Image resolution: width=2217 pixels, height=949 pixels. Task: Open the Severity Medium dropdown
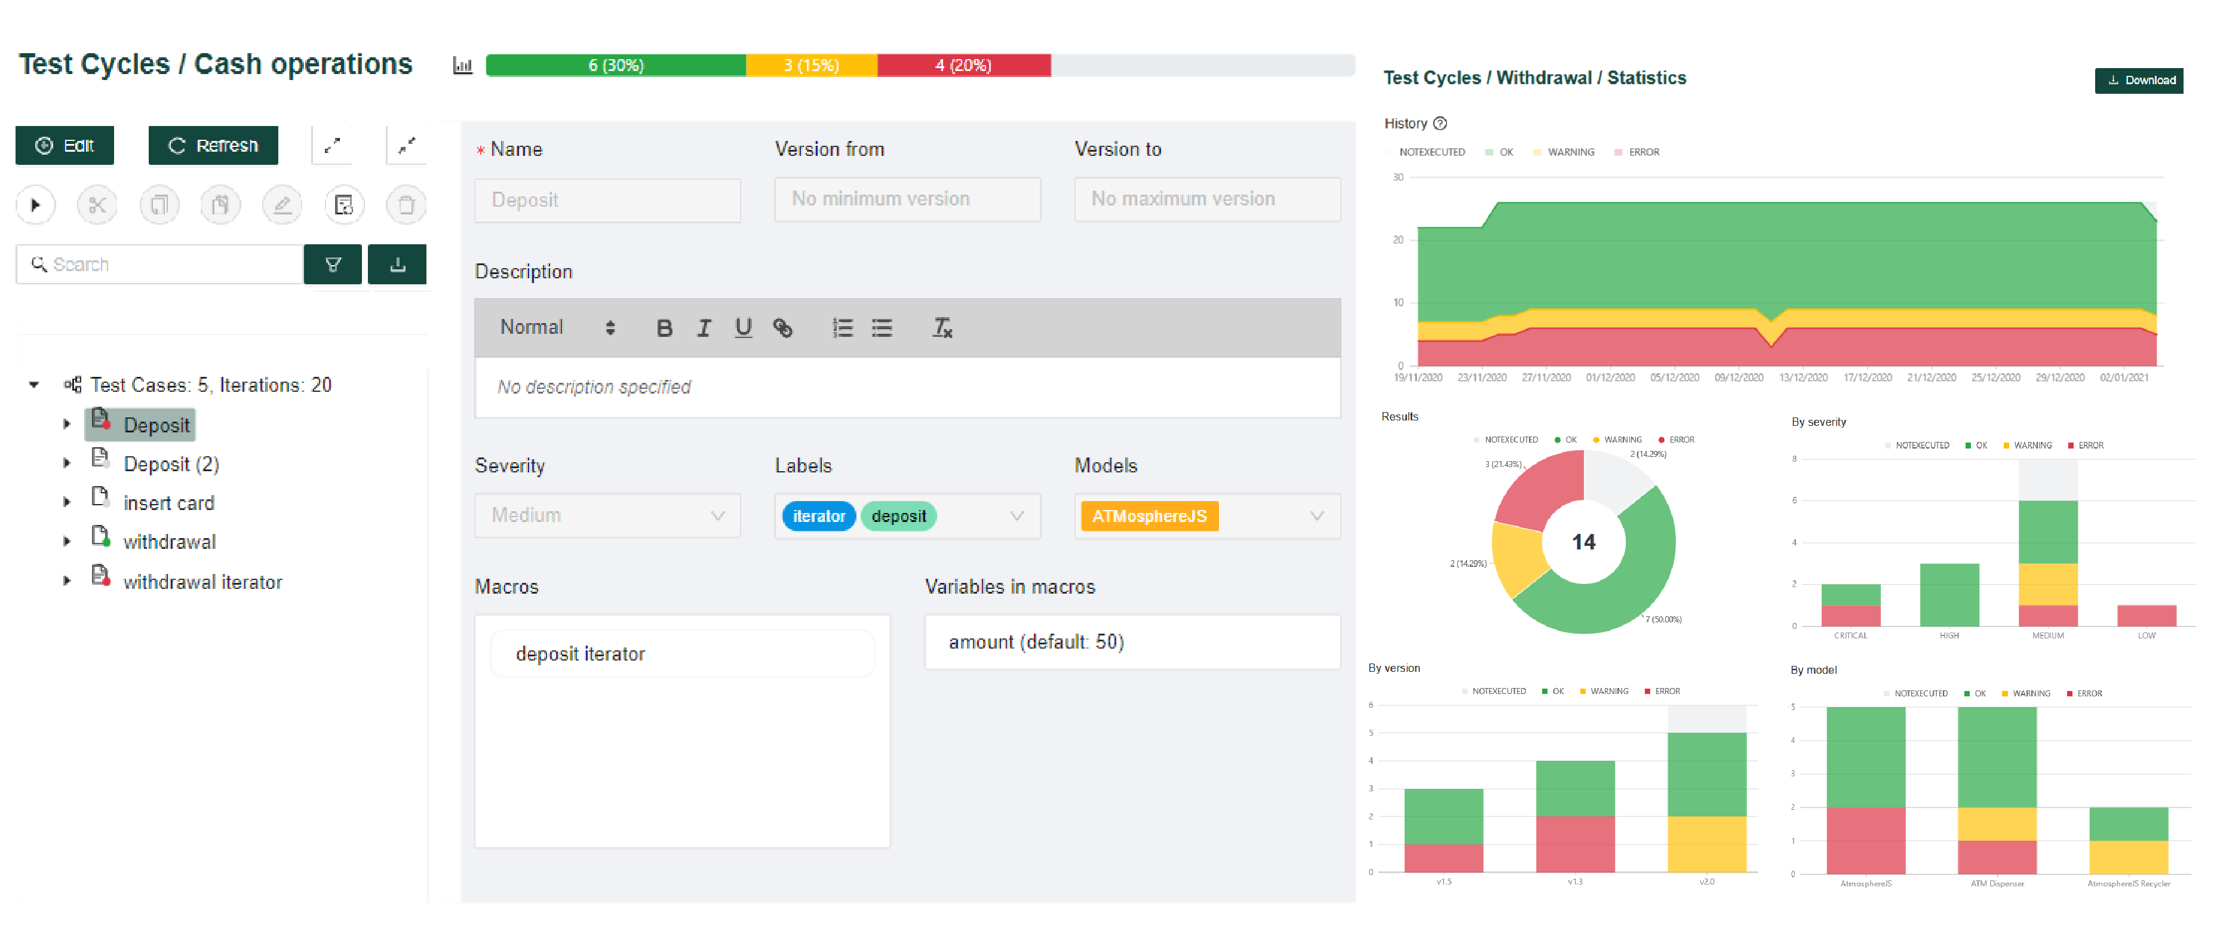coord(607,515)
